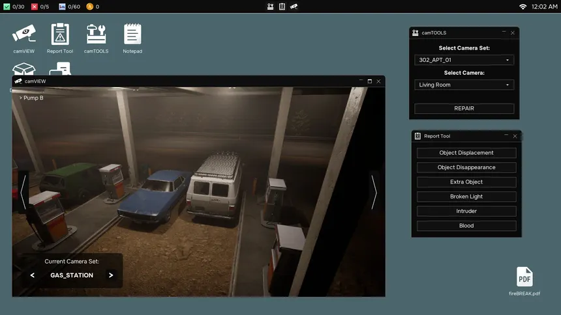Click the camVIEW taskbar icon in the top bar

coord(294,7)
